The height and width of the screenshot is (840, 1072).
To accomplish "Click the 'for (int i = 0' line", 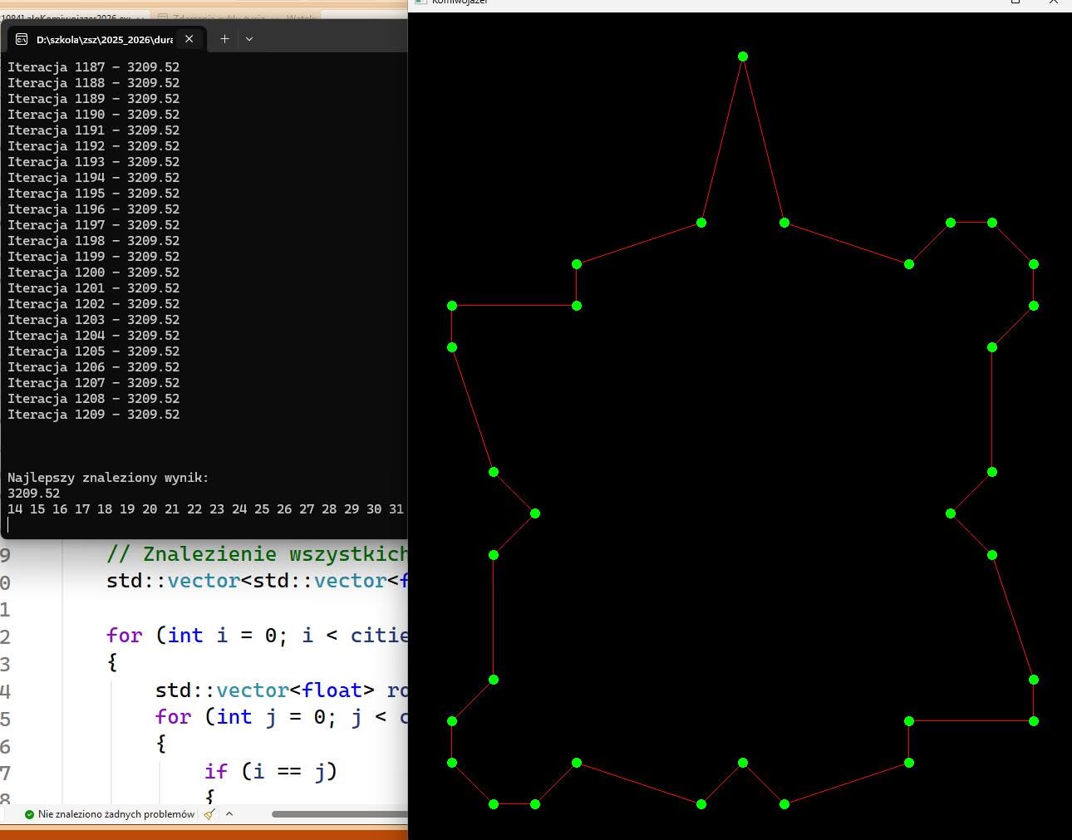I will [258, 636].
